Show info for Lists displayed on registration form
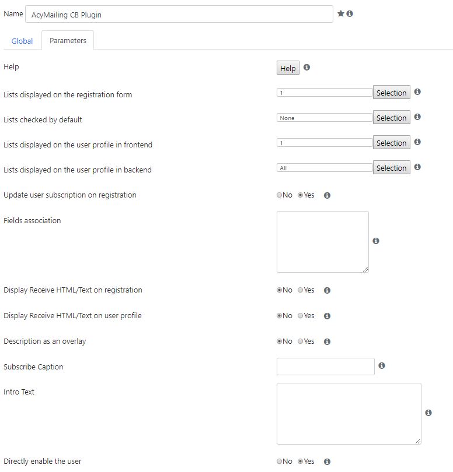Viewport: 453px width, 472px height. (417, 92)
